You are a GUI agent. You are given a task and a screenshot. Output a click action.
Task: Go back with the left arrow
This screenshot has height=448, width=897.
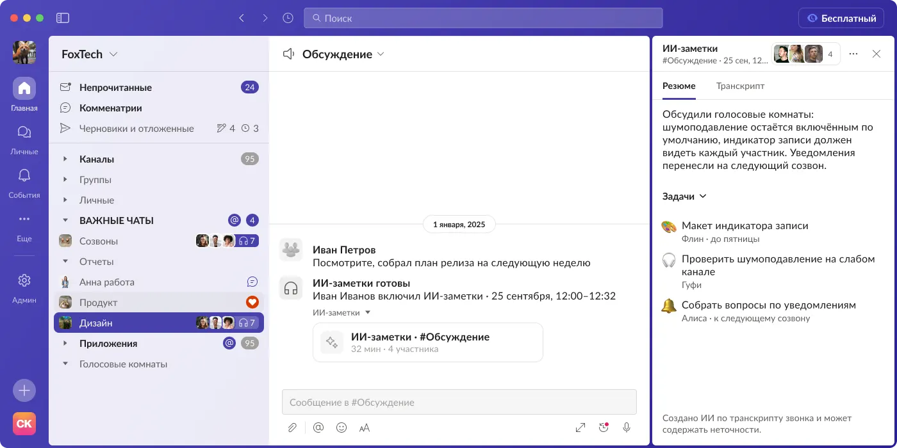click(x=242, y=19)
